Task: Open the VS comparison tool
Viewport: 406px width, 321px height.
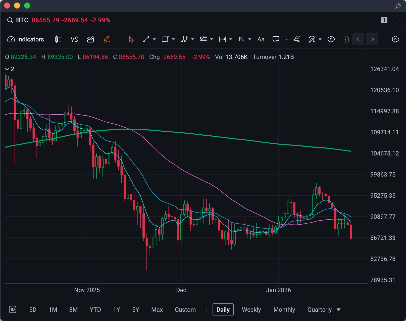Action: point(74,39)
